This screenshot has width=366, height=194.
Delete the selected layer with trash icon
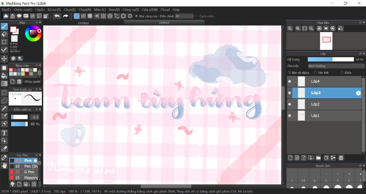(x=341, y=158)
